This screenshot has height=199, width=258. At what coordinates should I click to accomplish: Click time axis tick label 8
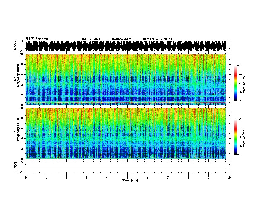[188, 178]
